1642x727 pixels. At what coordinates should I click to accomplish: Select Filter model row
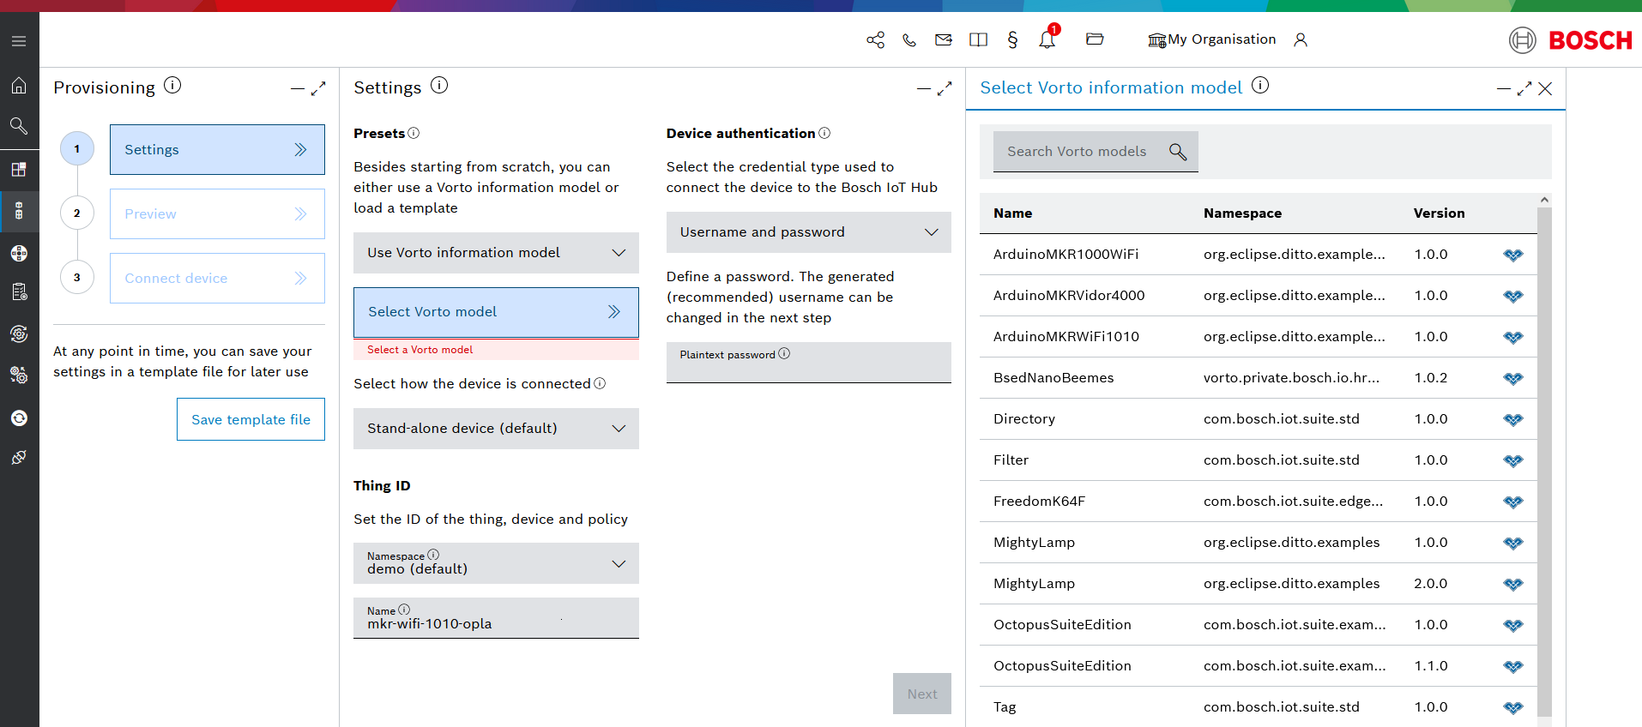[1259, 460]
